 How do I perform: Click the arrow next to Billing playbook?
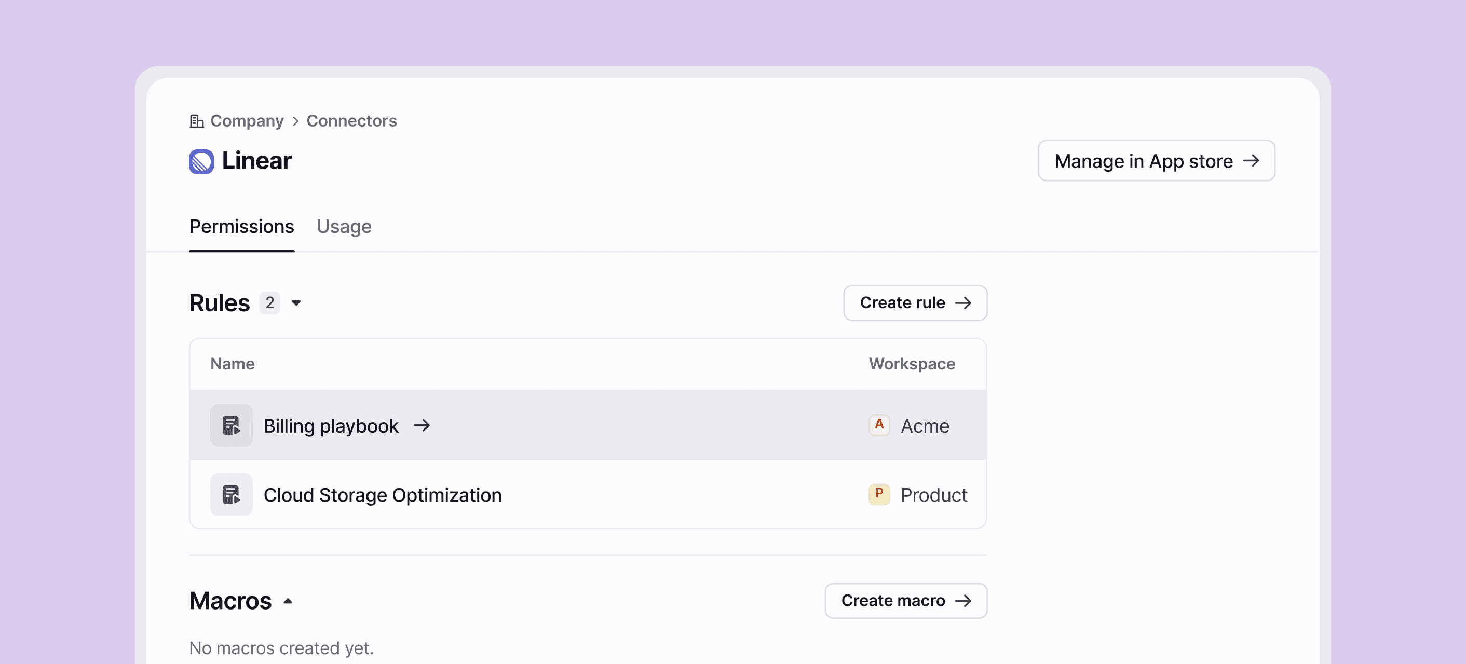coord(422,425)
